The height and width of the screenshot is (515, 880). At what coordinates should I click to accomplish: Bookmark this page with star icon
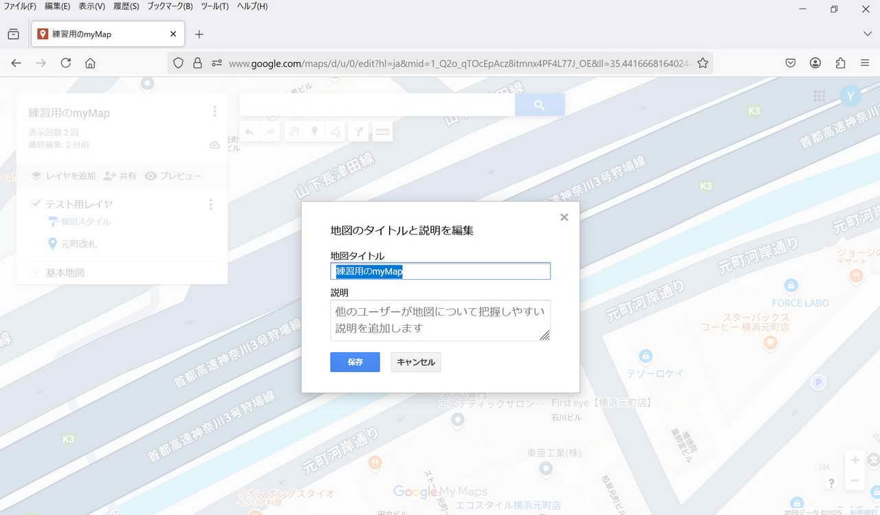tap(703, 63)
